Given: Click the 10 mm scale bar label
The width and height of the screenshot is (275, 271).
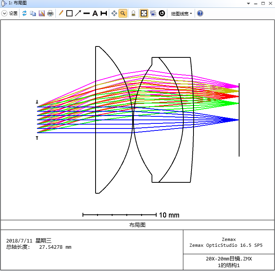Looking at the screenshot, I should click(169, 215).
